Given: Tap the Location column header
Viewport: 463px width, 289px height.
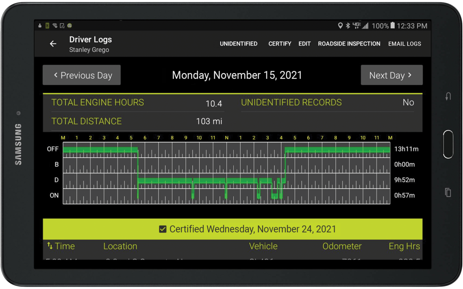Looking at the screenshot, I should 120,246.
